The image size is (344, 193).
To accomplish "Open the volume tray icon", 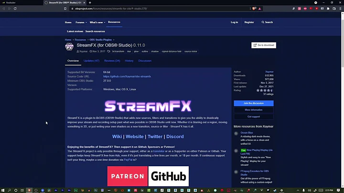I will click(x=309, y=190).
